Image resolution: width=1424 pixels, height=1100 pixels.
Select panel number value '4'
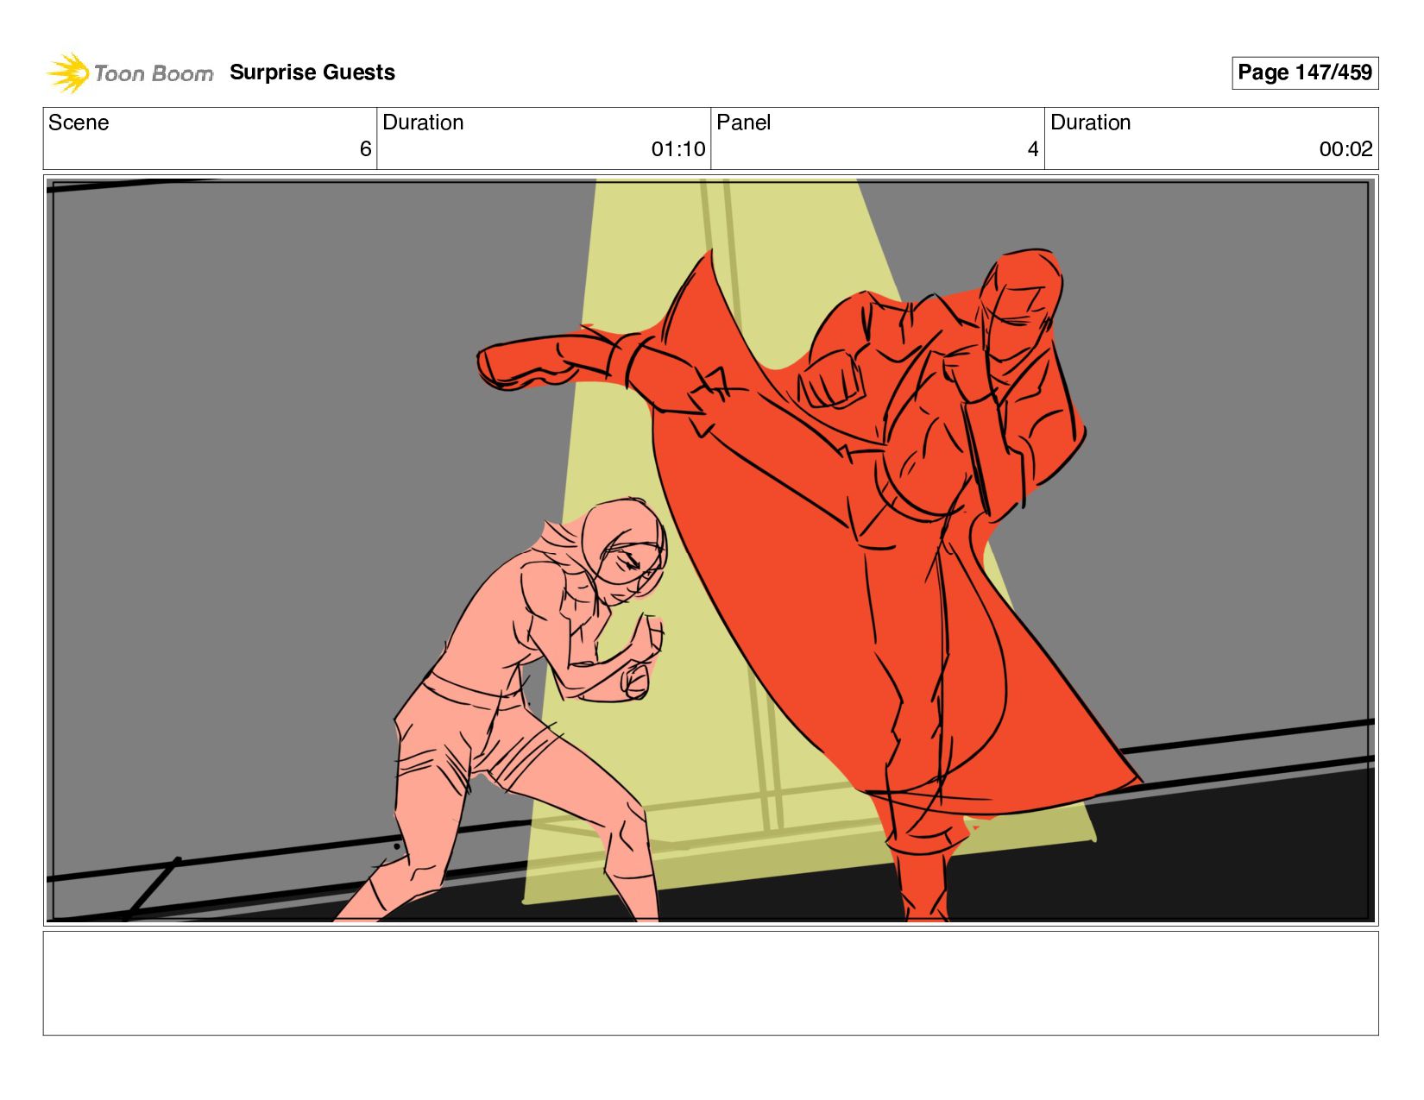(x=1033, y=149)
